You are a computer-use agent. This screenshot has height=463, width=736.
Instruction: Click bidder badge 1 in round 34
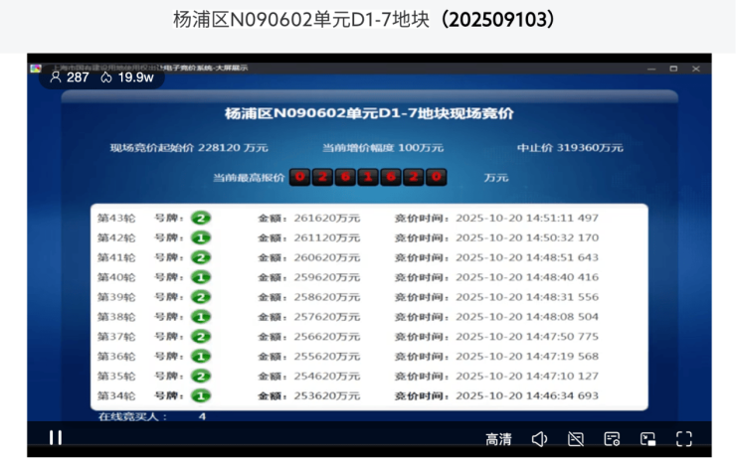click(x=201, y=395)
